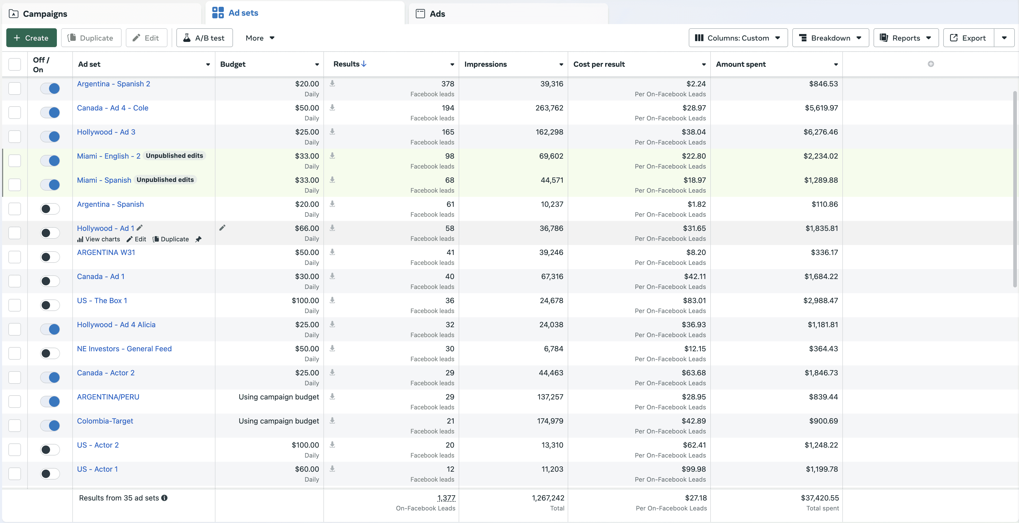Open the Columns: Custom dropdown
Image resolution: width=1019 pixels, height=523 pixels.
pos(738,38)
